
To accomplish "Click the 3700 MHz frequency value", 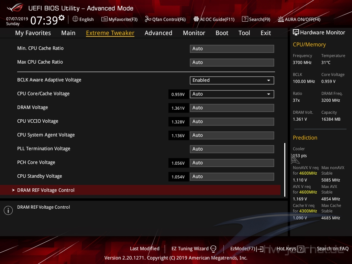I will (x=302, y=63).
